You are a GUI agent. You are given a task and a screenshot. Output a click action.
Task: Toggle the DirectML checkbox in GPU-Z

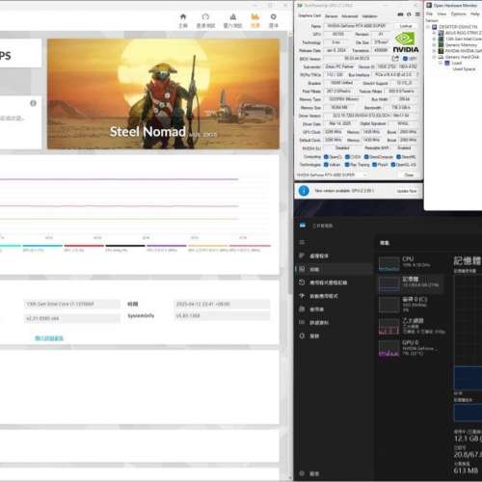click(x=398, y=157)
